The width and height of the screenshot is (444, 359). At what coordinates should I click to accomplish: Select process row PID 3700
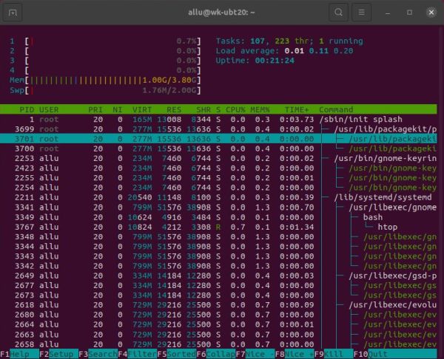pos(218,148)
